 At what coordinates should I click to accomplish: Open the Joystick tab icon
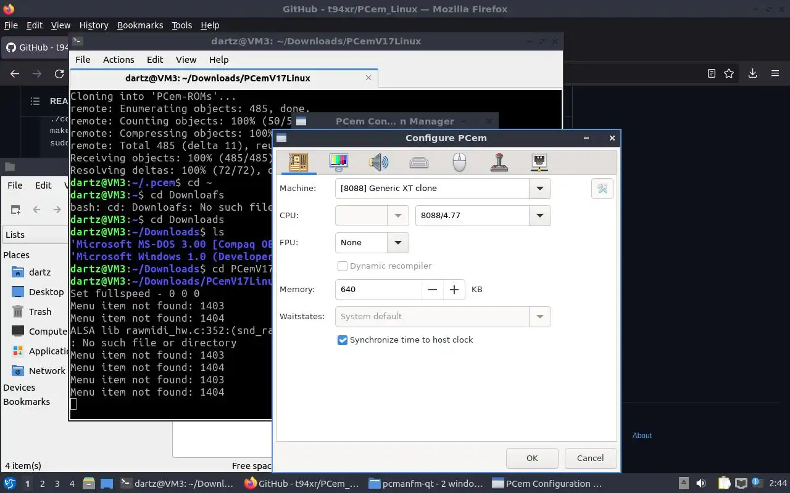499,163
